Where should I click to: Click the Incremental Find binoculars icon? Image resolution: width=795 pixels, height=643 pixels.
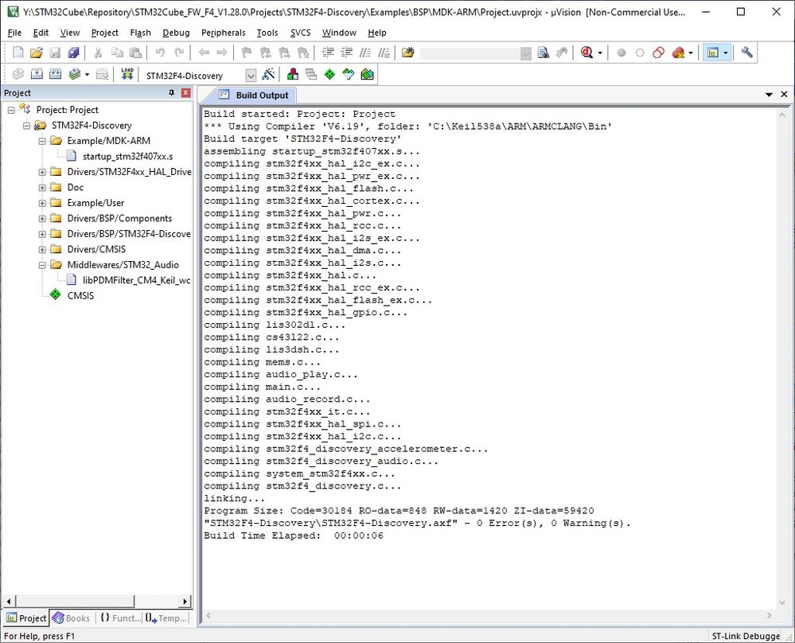point(562,53)
